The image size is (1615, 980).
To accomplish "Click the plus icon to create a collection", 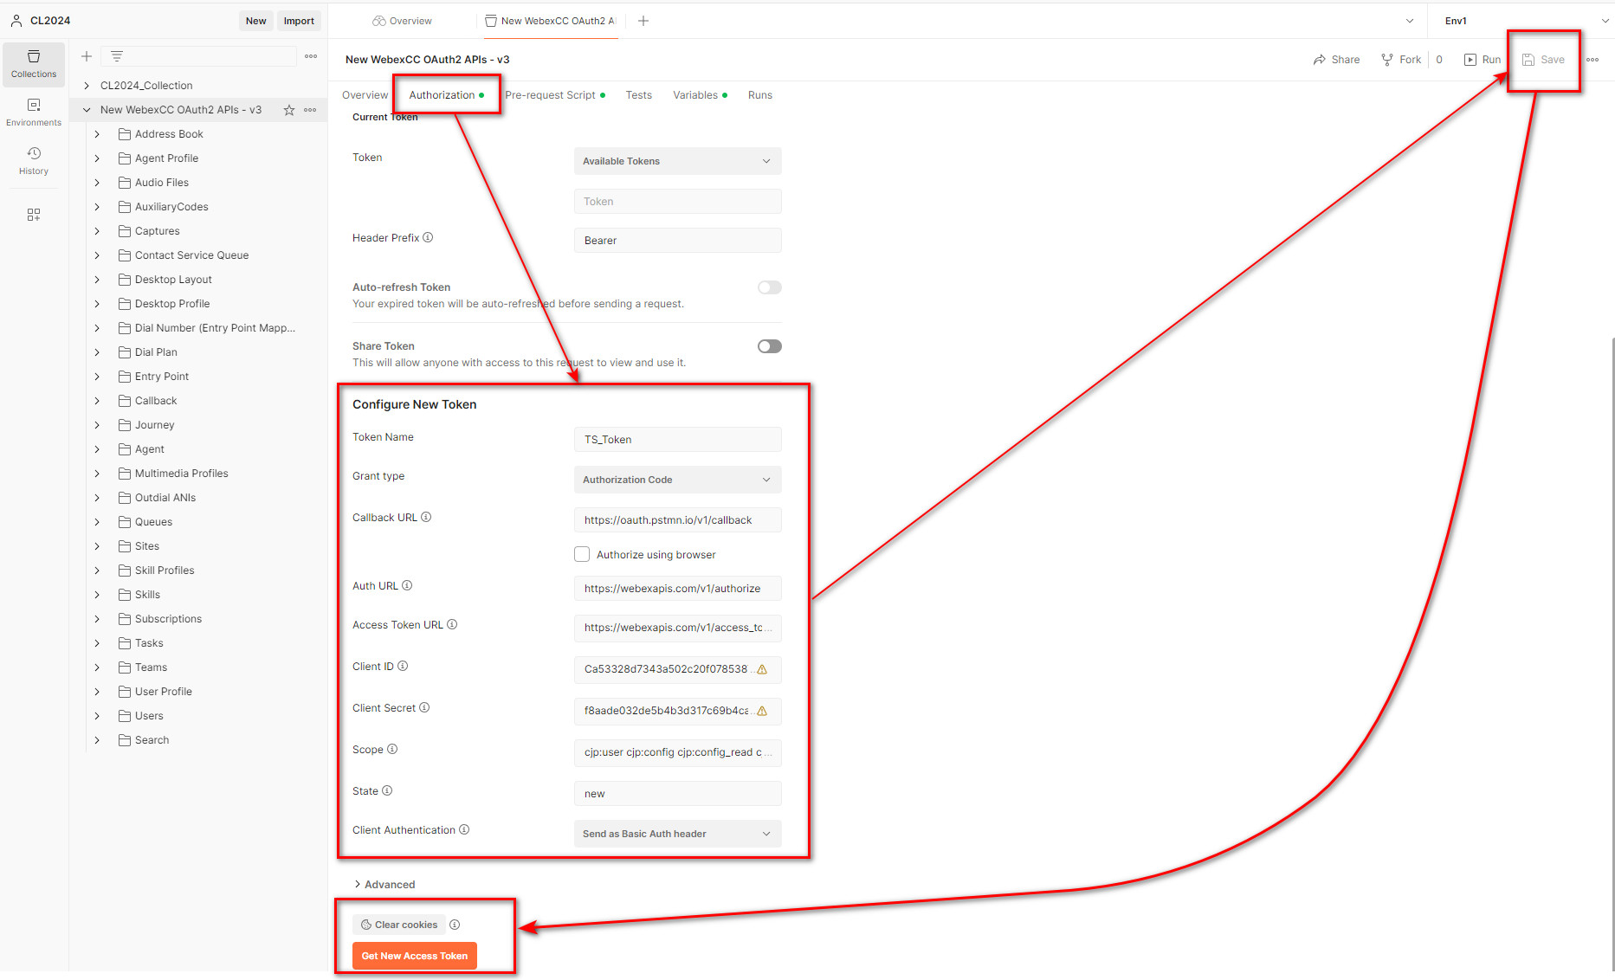I will [87, 56].
